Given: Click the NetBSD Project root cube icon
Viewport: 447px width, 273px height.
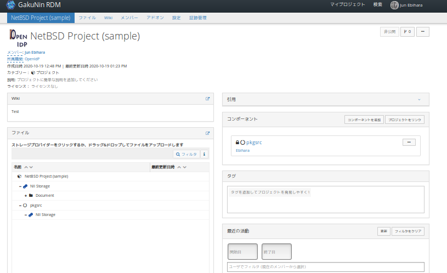Looking at the screenshot, I should (19, 177).
